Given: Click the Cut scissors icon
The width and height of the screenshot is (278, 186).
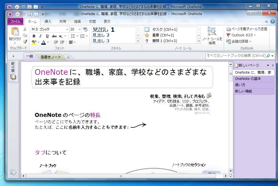Looking at the screenshot, I should [25, 29].
